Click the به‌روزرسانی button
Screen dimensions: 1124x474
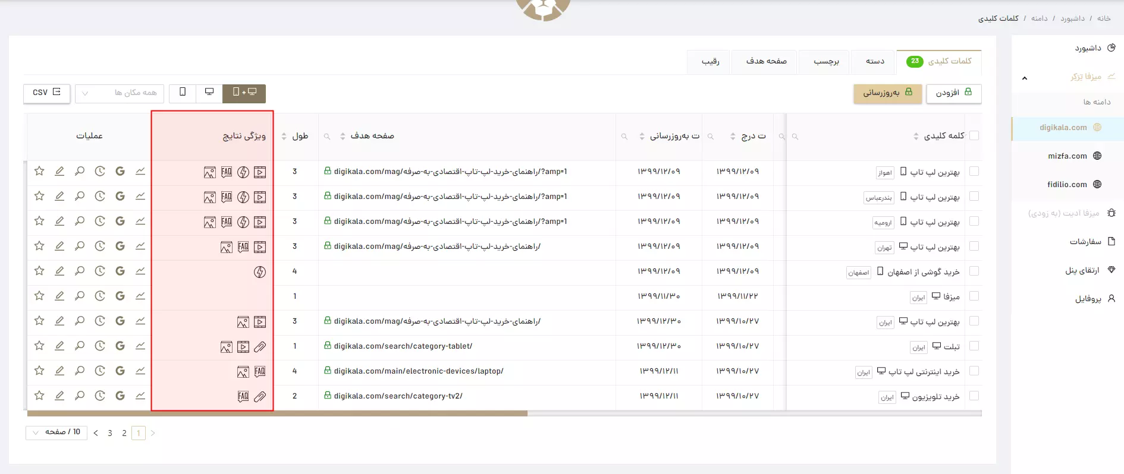pos(888,93)
